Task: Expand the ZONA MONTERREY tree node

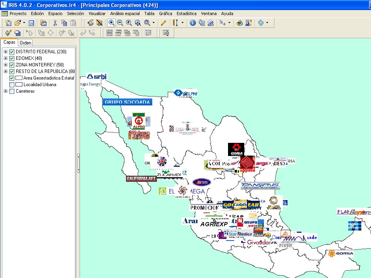Action: [5, 64]
